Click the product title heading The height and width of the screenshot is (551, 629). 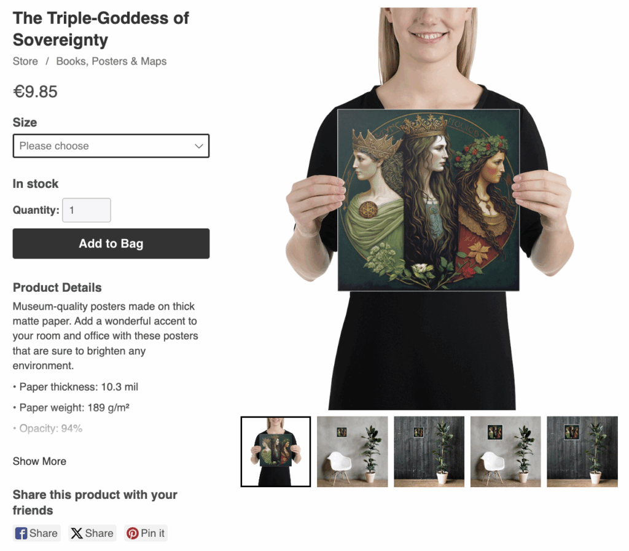click(101, 29)
